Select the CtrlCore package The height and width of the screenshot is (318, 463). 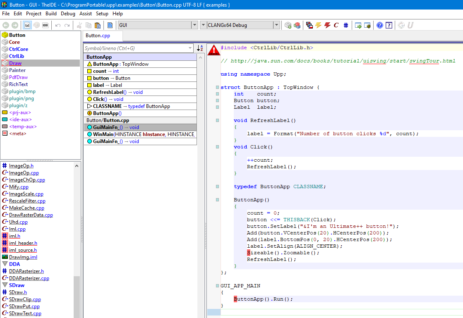tap(41, 49)
